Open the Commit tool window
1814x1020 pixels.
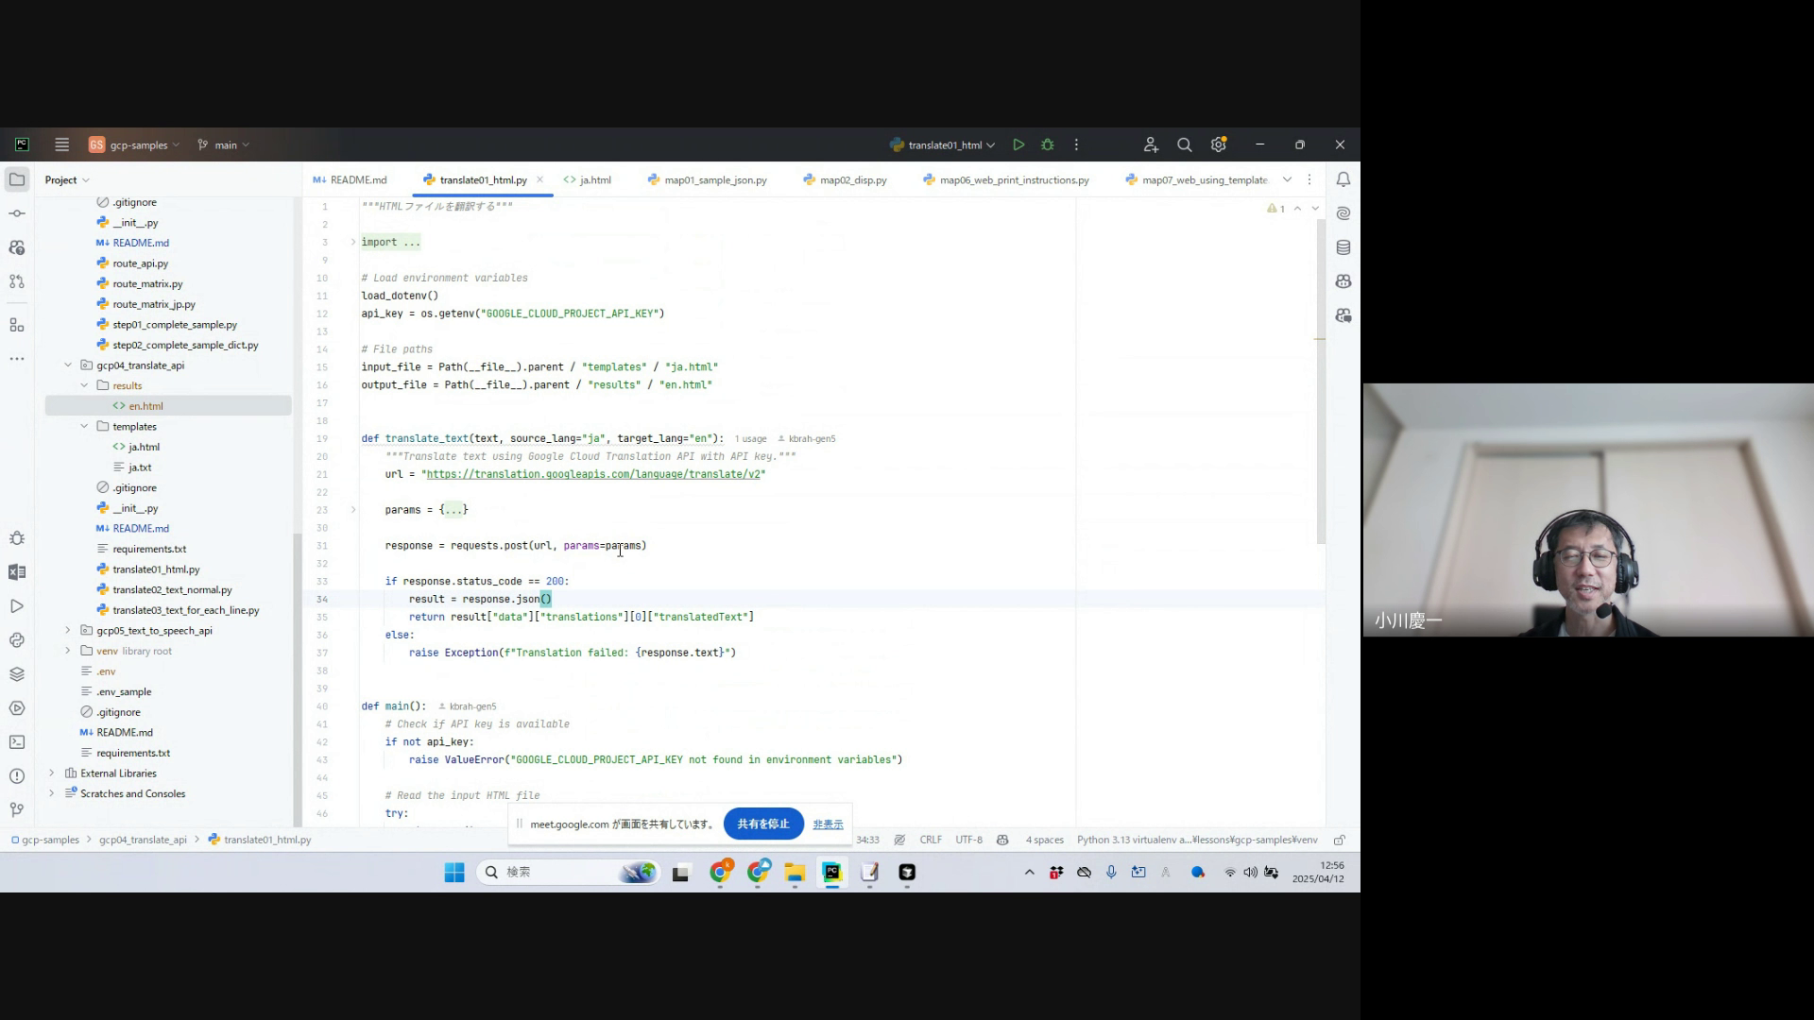click(17, 213)
